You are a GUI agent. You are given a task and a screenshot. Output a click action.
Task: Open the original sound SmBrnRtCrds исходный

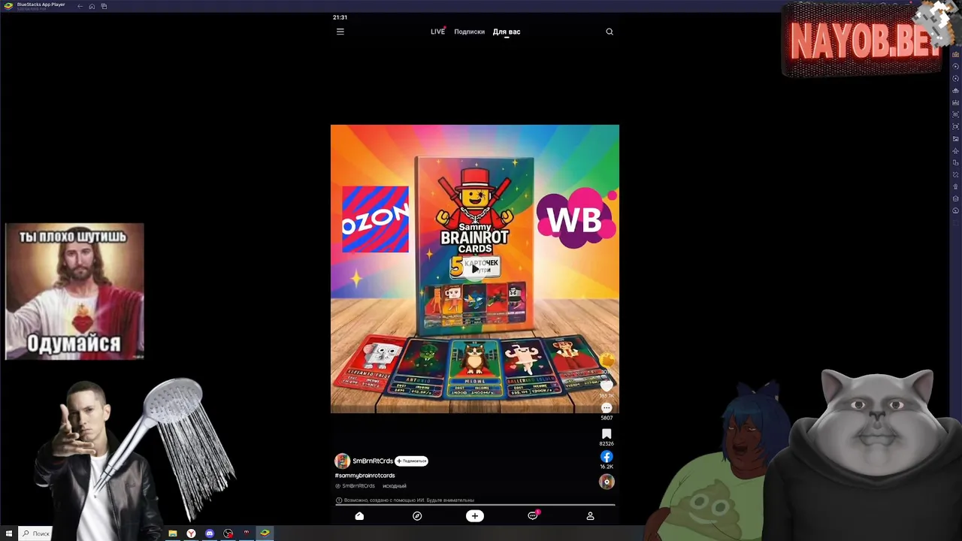pyautogui.click(x=371, y=486)
